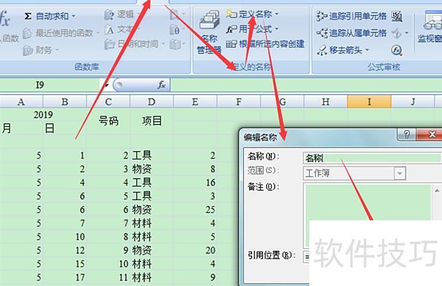Select column J header
The width and height of the screenshot is (442, 286).
click(x=413, y=101)
